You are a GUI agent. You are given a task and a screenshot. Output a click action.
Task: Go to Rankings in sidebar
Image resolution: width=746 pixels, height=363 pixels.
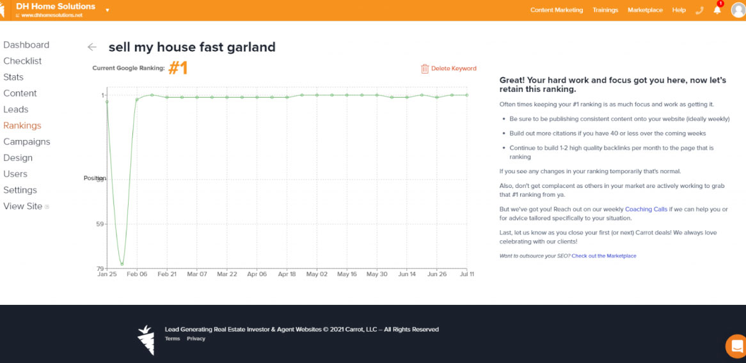pyautogui.click(x=22, y=125)
